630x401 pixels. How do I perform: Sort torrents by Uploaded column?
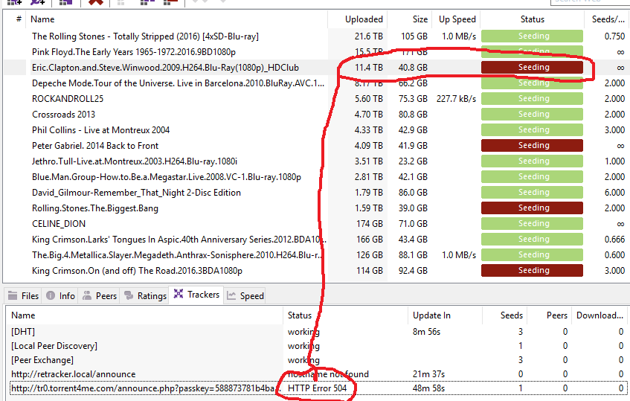click(x=357, y=19)
